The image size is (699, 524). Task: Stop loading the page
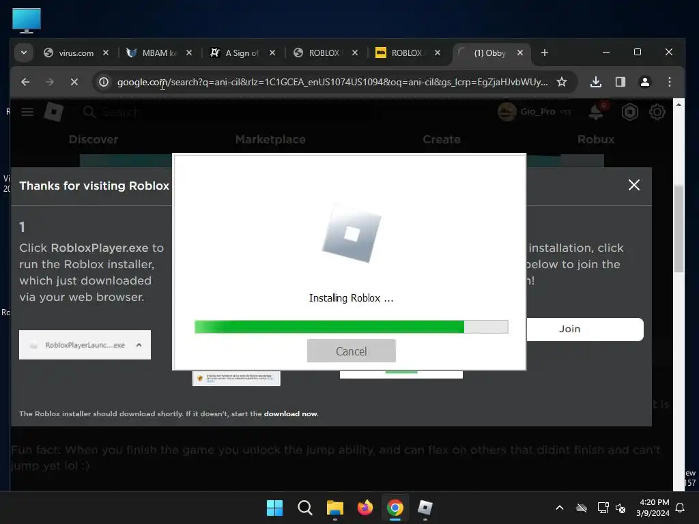(74, 82)
